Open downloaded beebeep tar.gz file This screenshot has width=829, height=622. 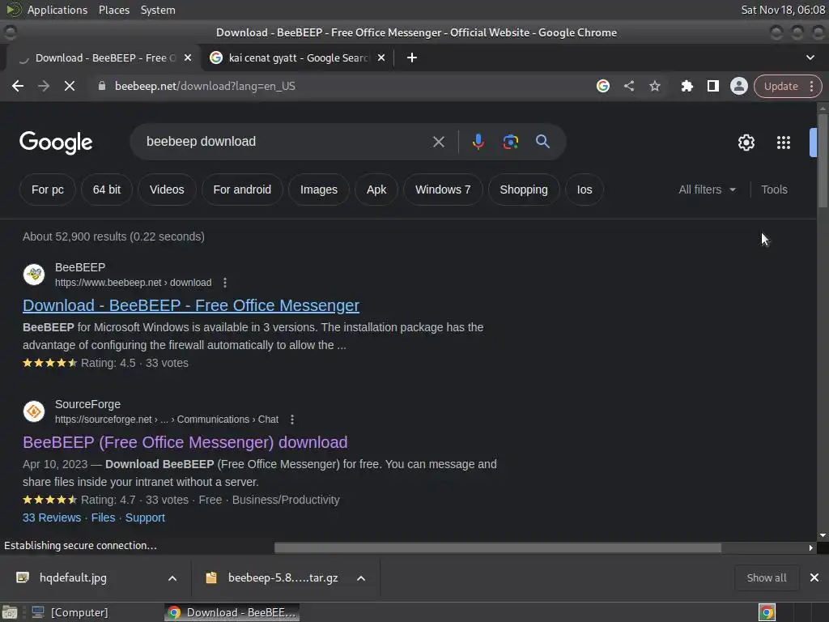click(x=283, y=577)
